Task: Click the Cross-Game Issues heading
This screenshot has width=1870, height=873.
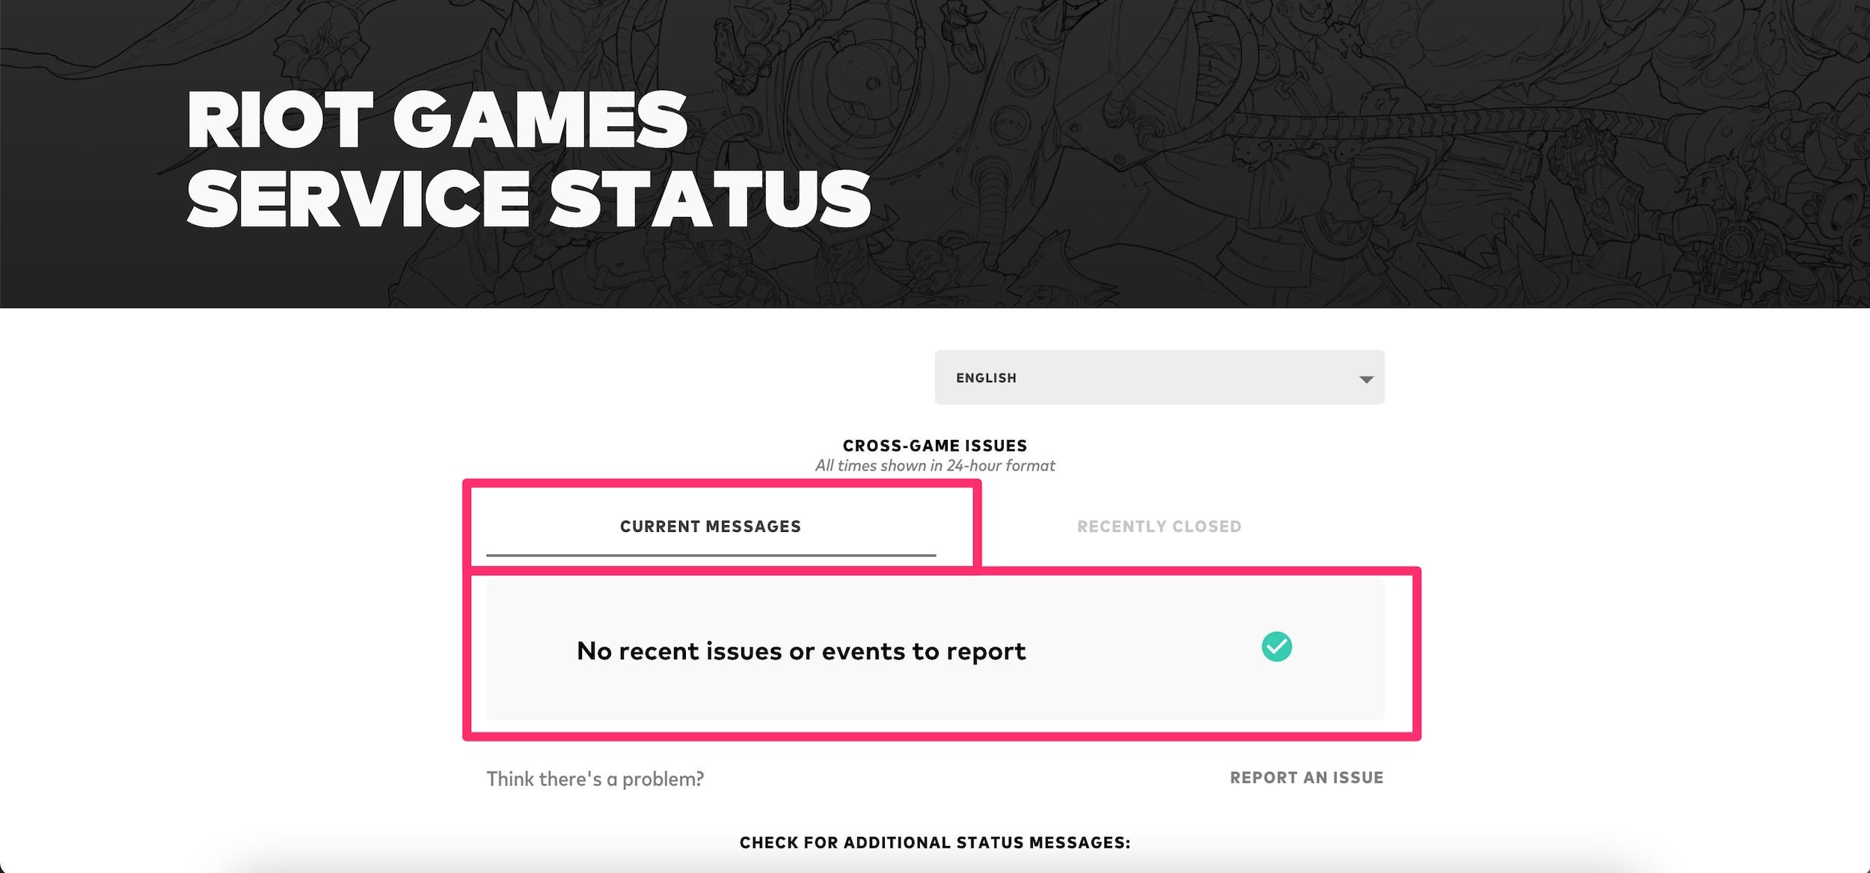Action: pyautogui.click(x=935, y=444)
